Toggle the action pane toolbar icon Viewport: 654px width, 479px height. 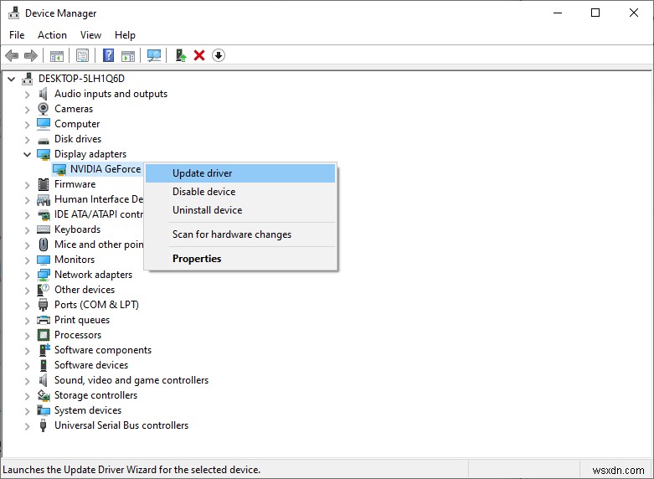[x=128, y=55]
